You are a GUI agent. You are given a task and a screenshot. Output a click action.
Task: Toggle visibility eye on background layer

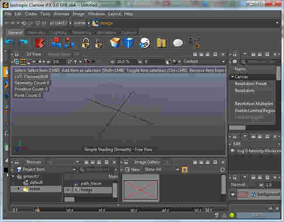(233, 195)
